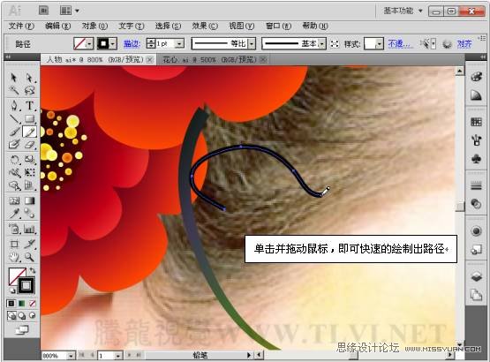
Task: Open the 编辑(E) menu
Action: pyautogui.click(x=57, y=26)
